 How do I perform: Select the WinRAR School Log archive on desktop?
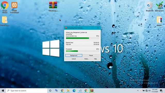click(x=53, y=6)
